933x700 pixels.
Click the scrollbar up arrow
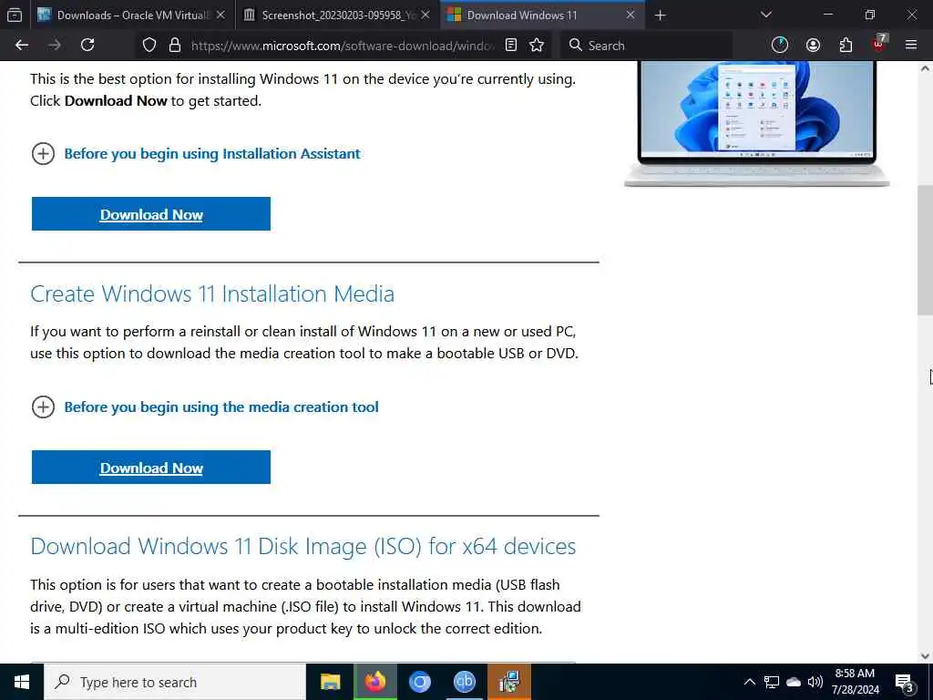[926, 67]
